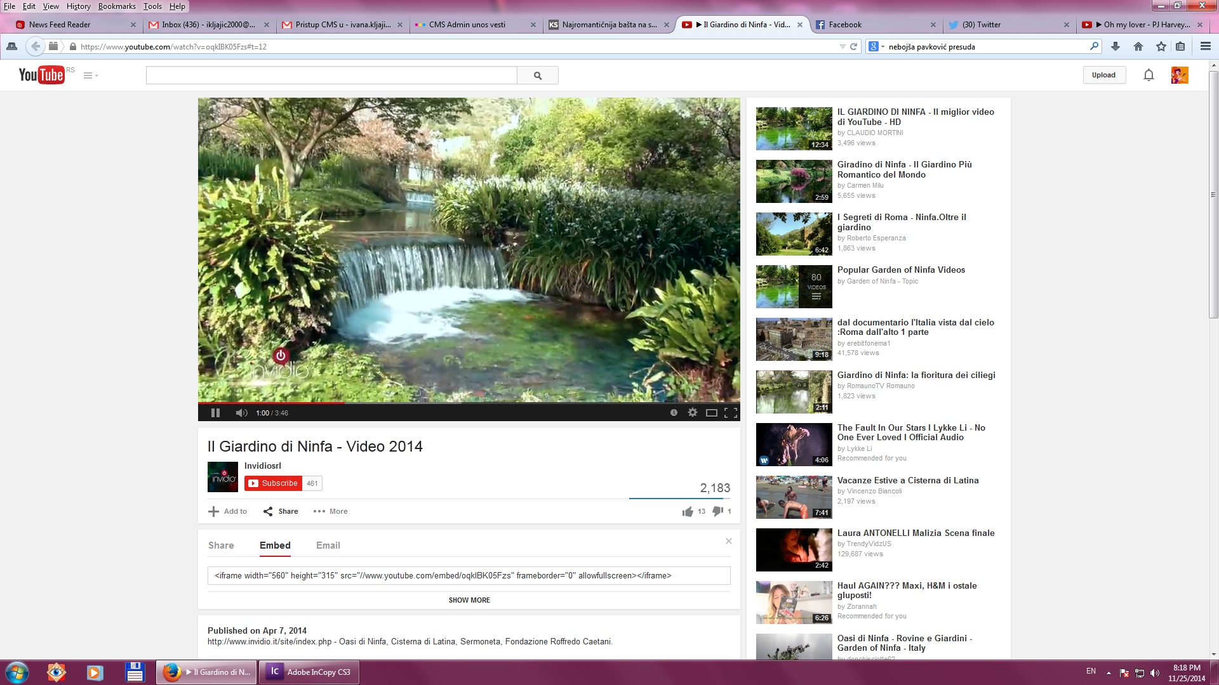Toggle theater mode player size

point(712,413)
